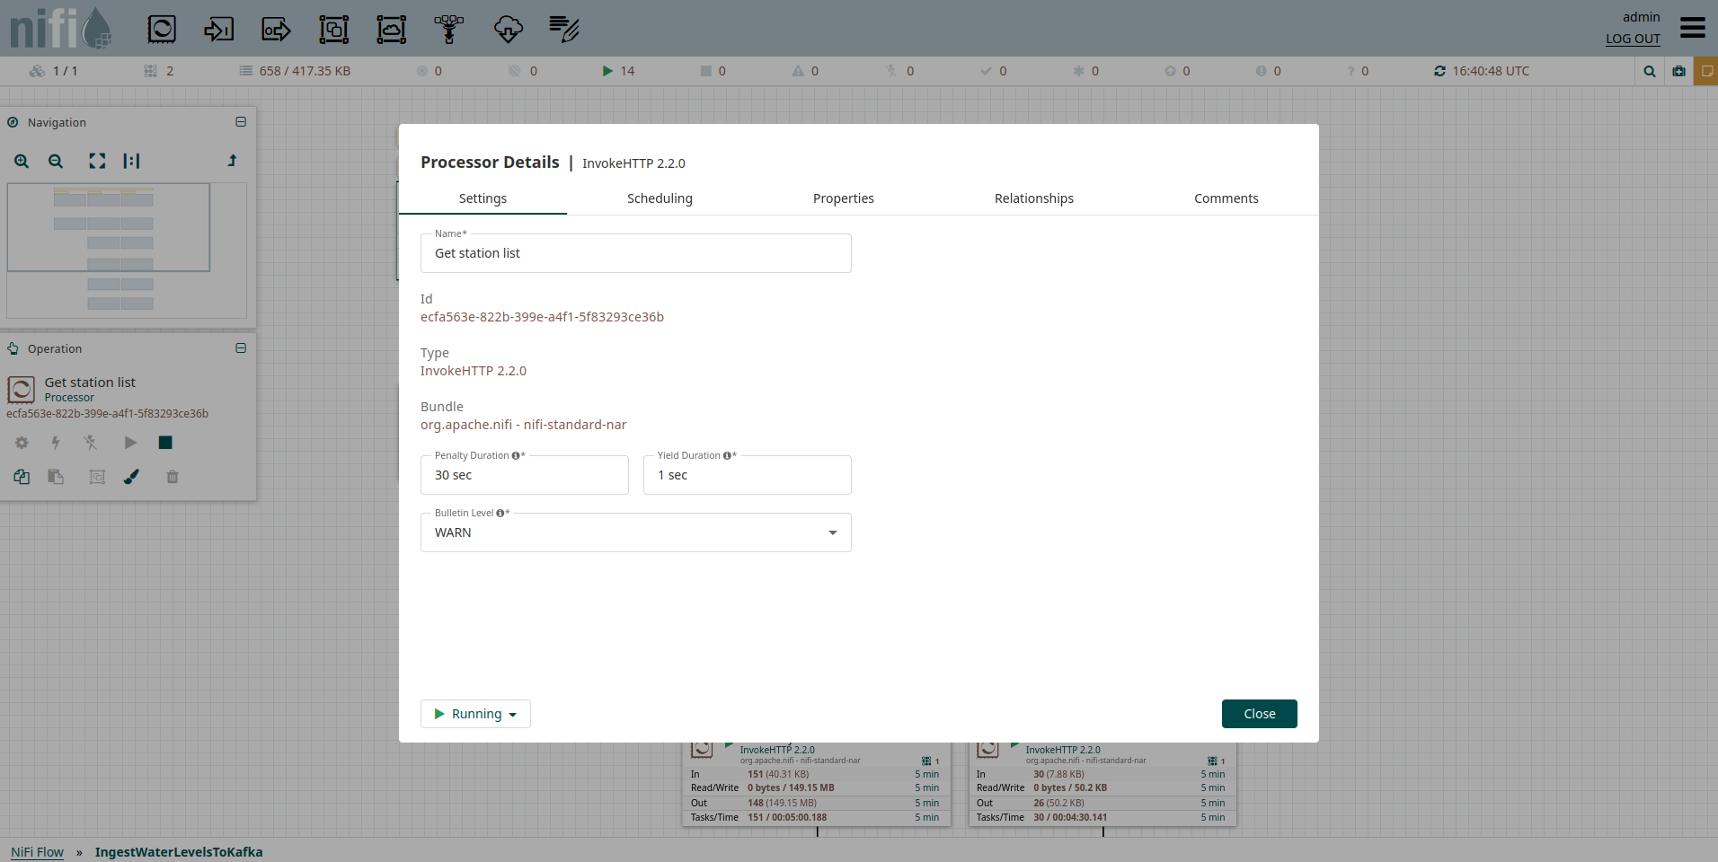The image size is (1718, 862).
Task: Click the Close button
Action: point(1259,714)
